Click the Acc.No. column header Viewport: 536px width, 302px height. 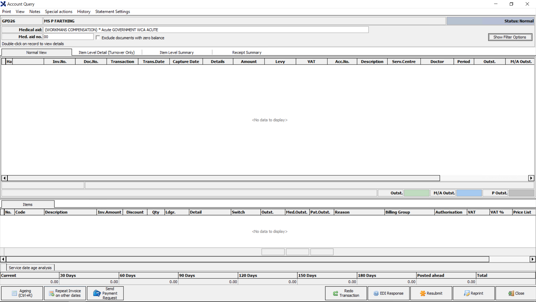(342, 62)
